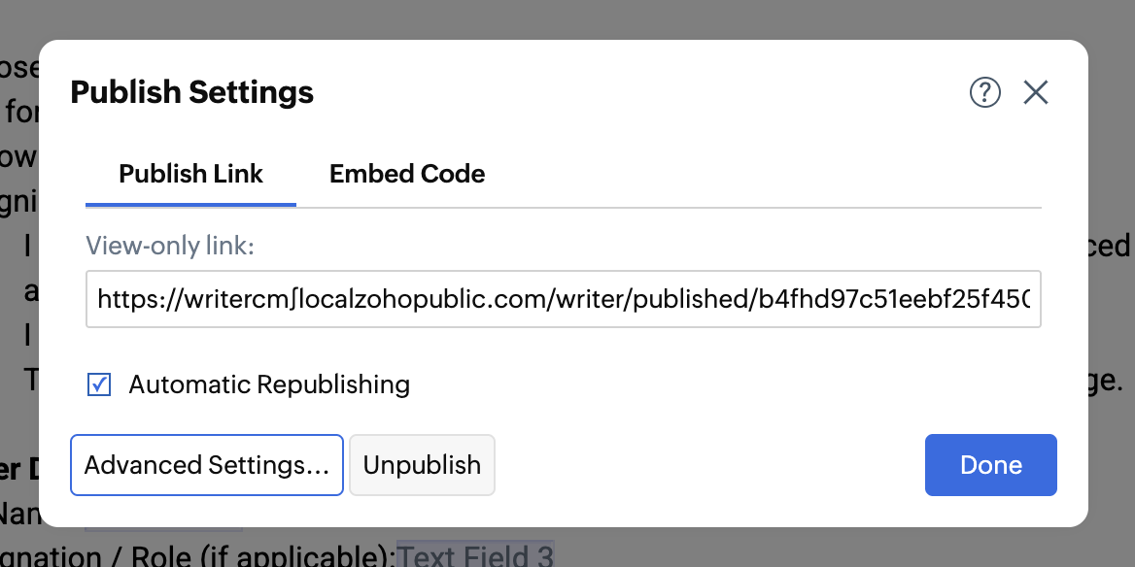This screenshot has width=1135, height=567.
Task: Select Text Field 3 in the document
Action: 475,556
